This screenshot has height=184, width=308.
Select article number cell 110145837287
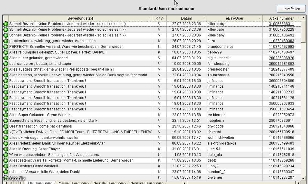point(282,177)
